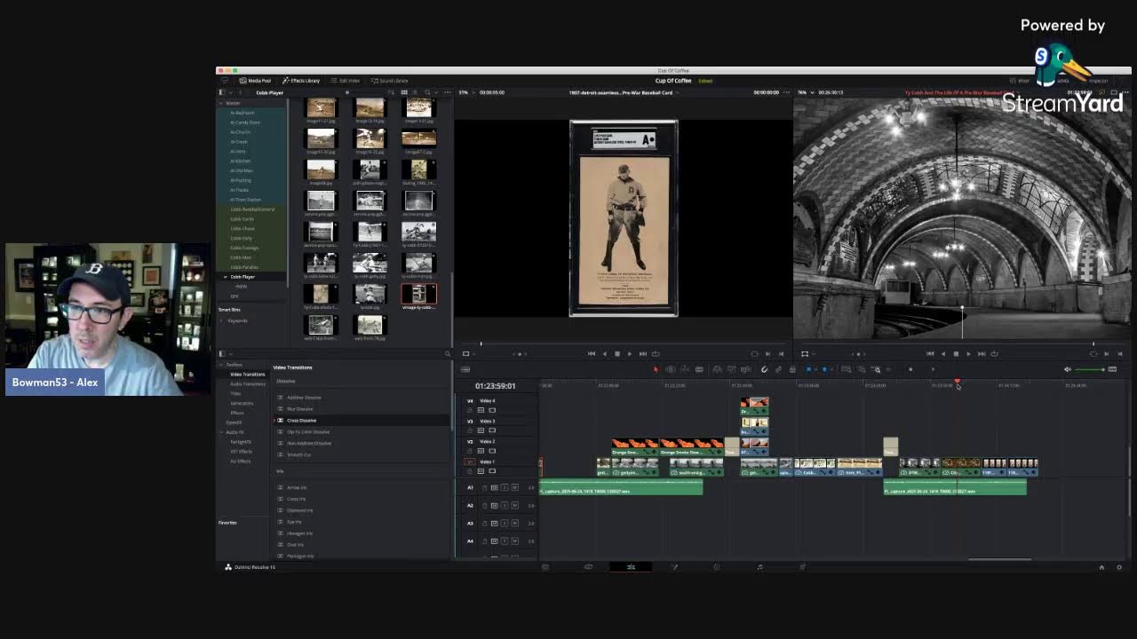Open the project home icon
1137x639 pixels.
1101,567
